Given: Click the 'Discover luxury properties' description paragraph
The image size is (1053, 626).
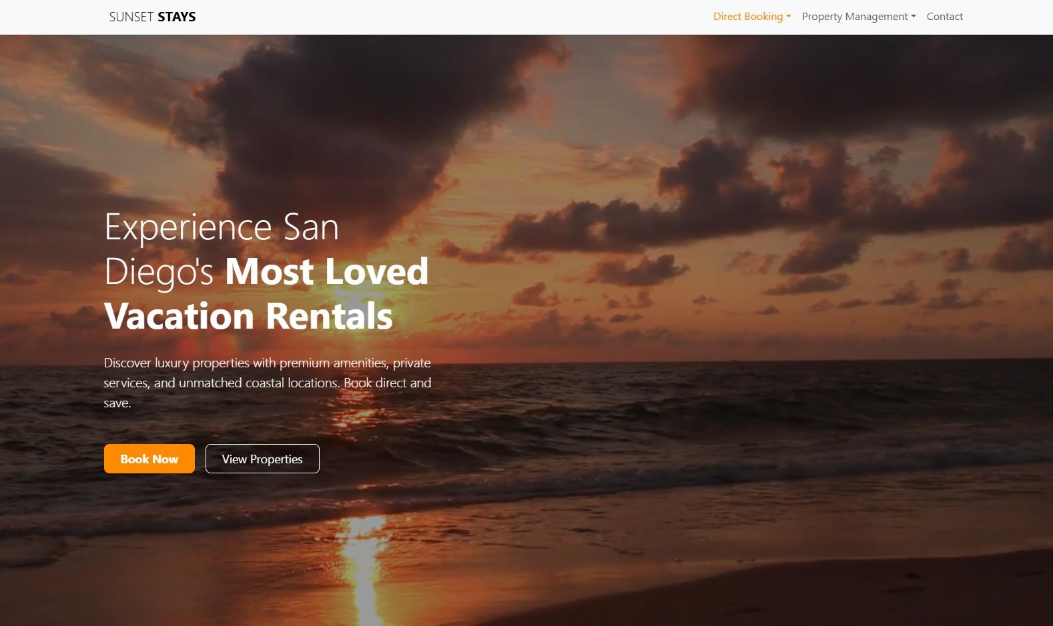Looking at the screenshot, I should 267,383.
